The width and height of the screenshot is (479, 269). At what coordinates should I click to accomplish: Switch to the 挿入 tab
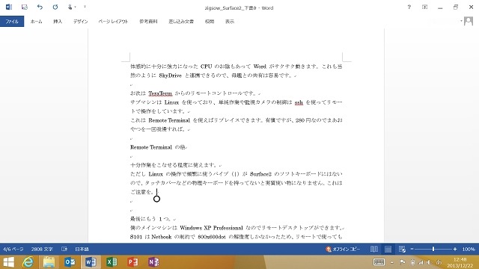coord(58,22)
